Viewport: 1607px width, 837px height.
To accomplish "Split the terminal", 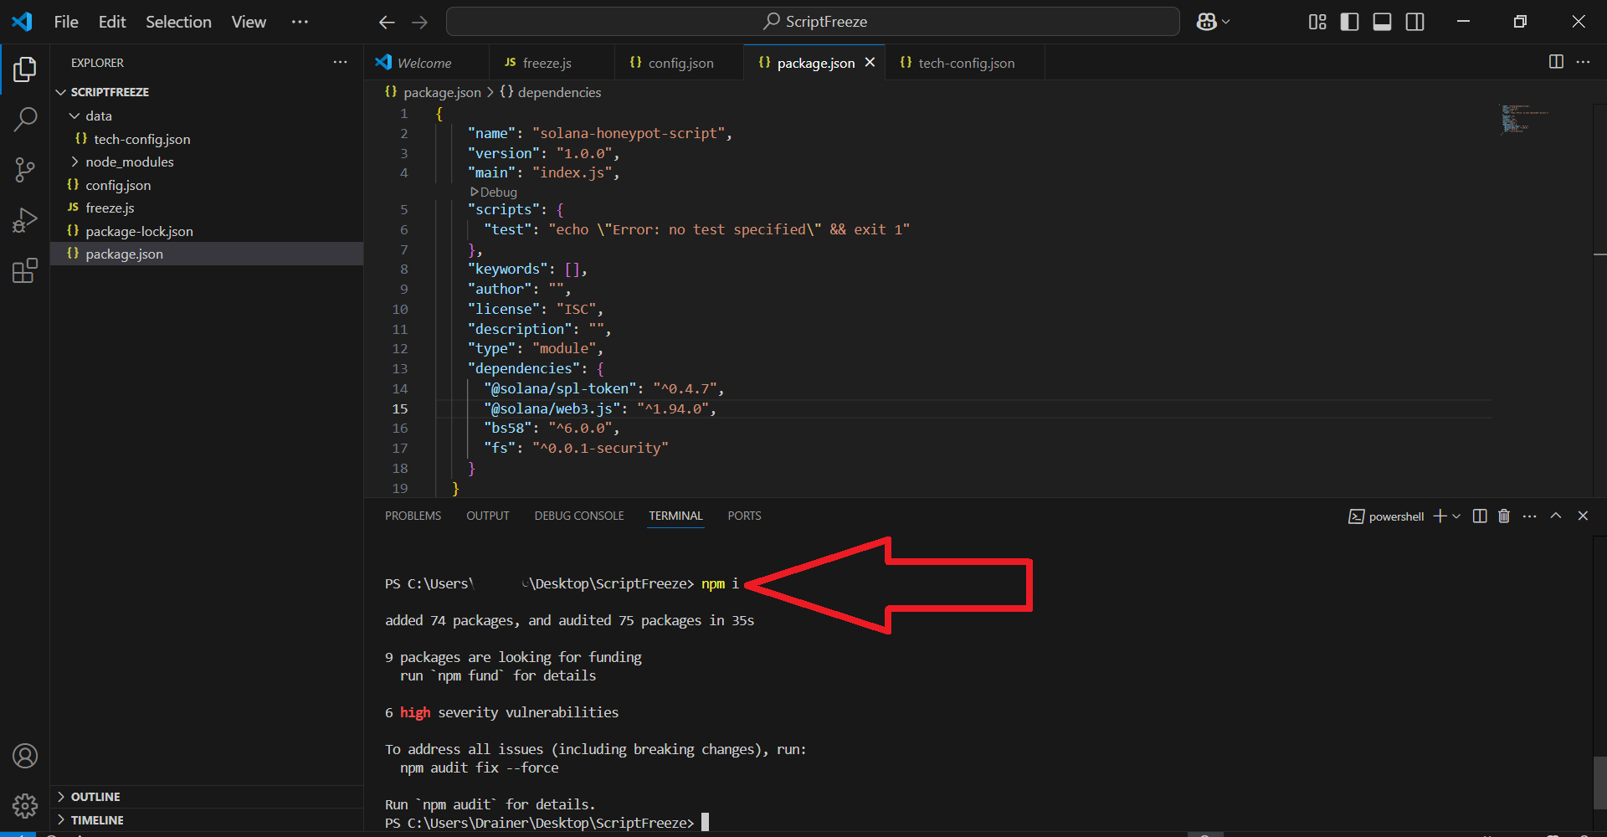I will click(1480, 516).
